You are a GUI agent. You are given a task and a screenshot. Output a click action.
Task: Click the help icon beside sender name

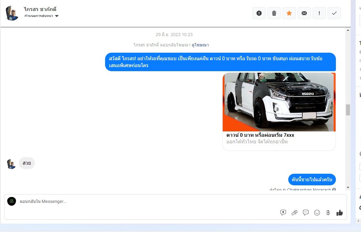(334, 190)
